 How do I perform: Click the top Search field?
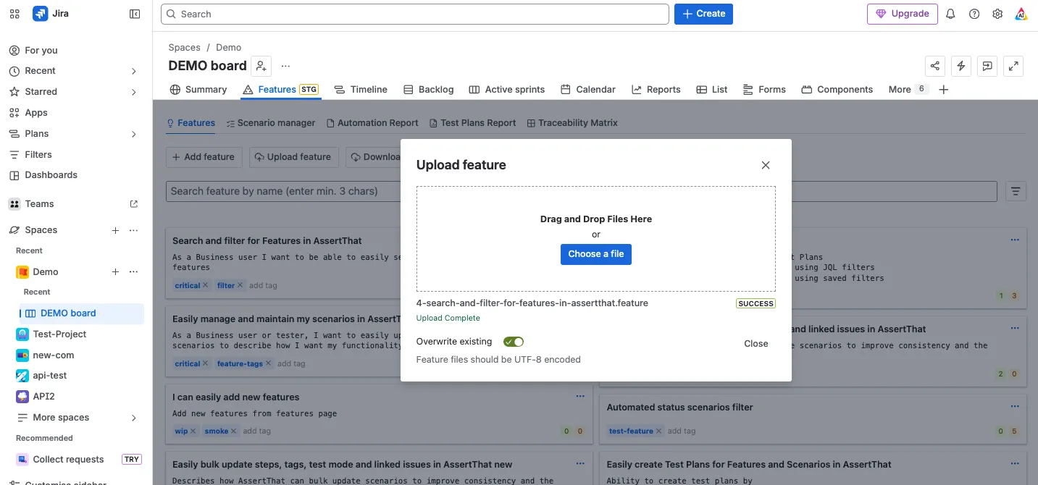[414, 14]
